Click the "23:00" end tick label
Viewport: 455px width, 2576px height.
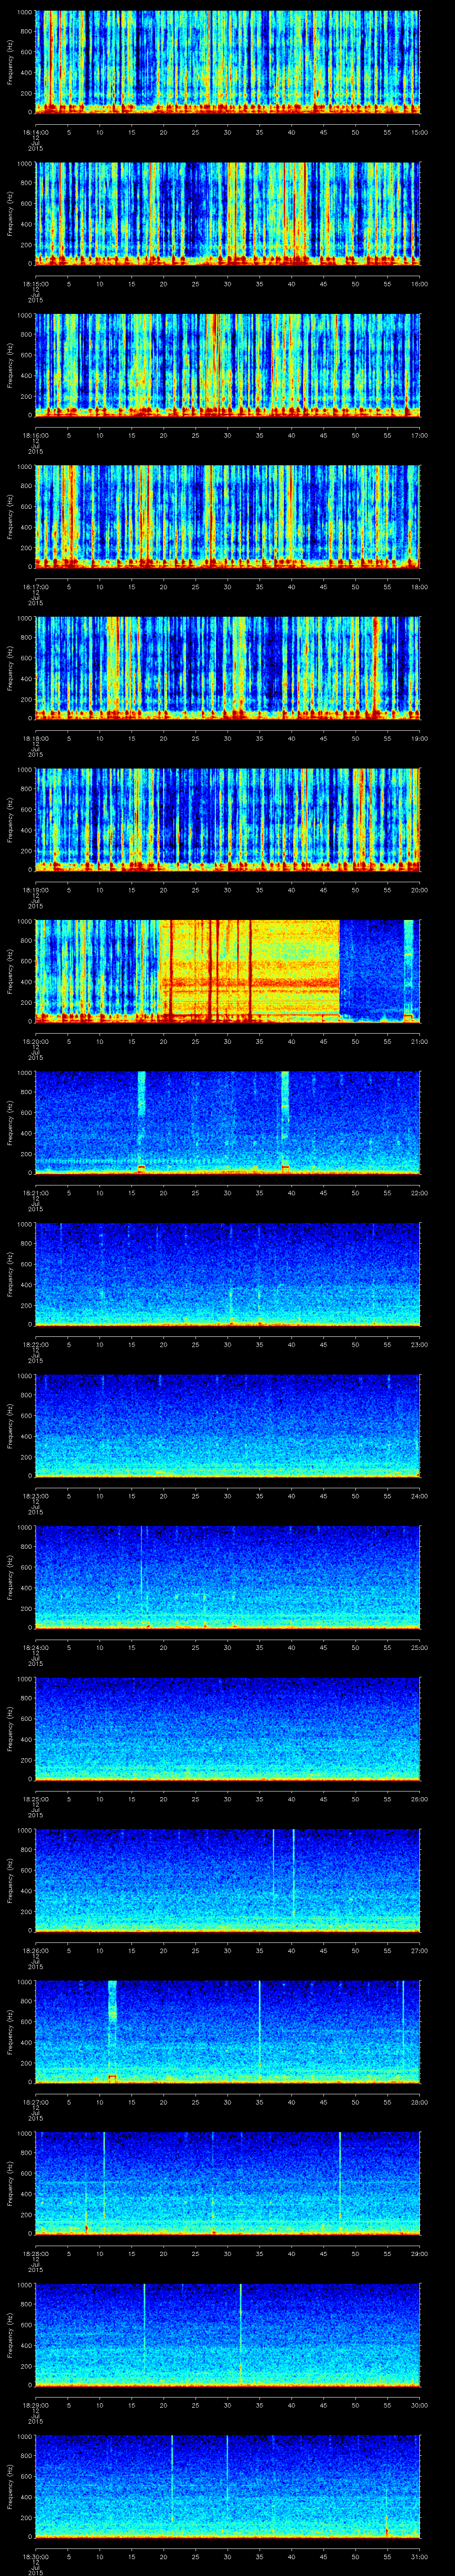(x=420, y=1344)
